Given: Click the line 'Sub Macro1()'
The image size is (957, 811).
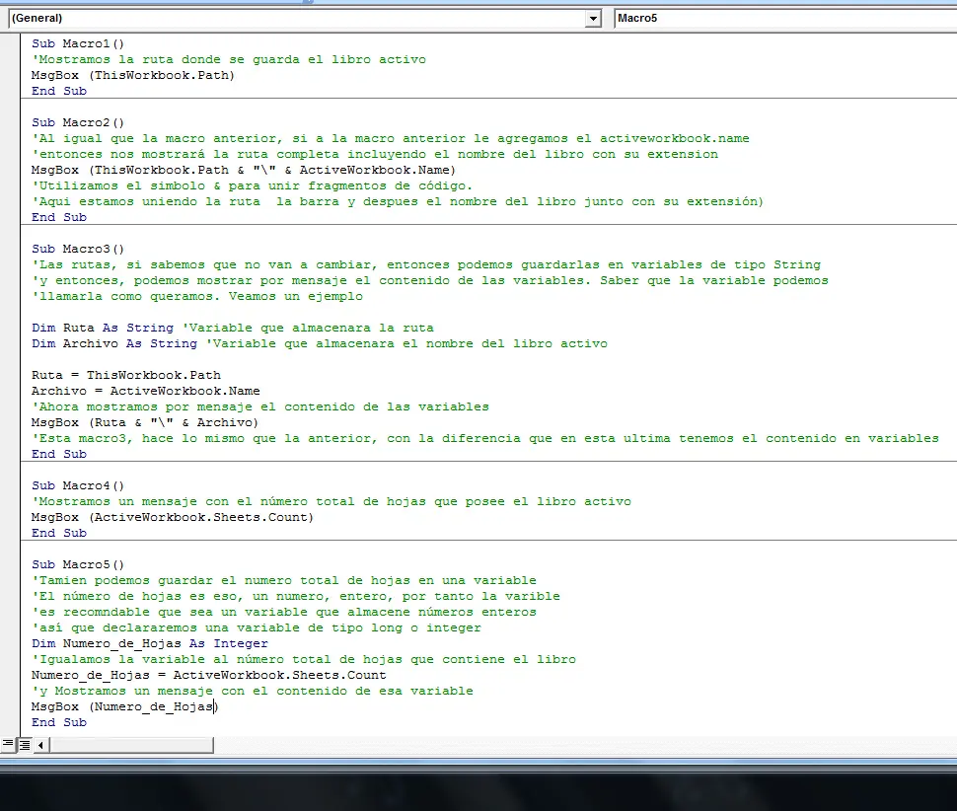Looking at the screenshot, I should pyautogui.click(x=78, y=43).
